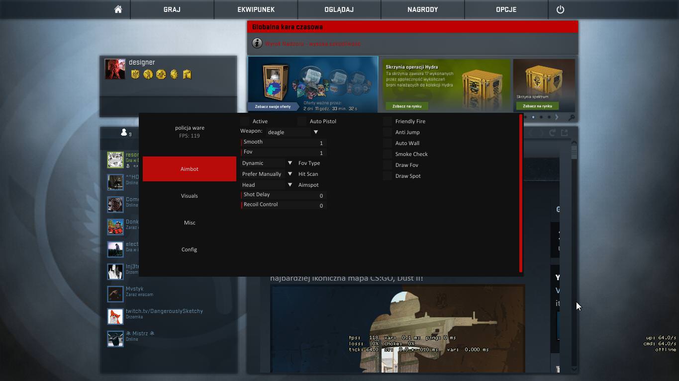Click the friends list person icon showing 9
679x381 pixels.
coord(123,132)
